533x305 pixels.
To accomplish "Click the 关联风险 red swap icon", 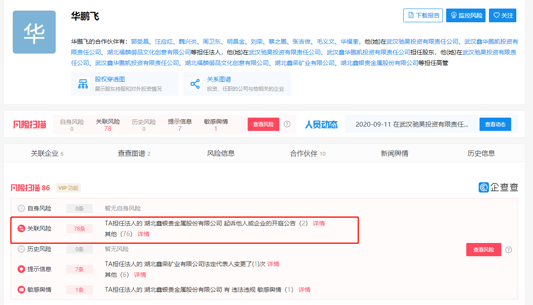I will pyautogui.click(x=21, y=229).
